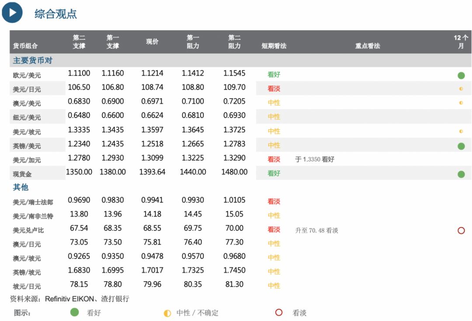Click the red hollow 看淡 legend circle
The height and width of the screenshot is (321, 472).
point(279,312)
